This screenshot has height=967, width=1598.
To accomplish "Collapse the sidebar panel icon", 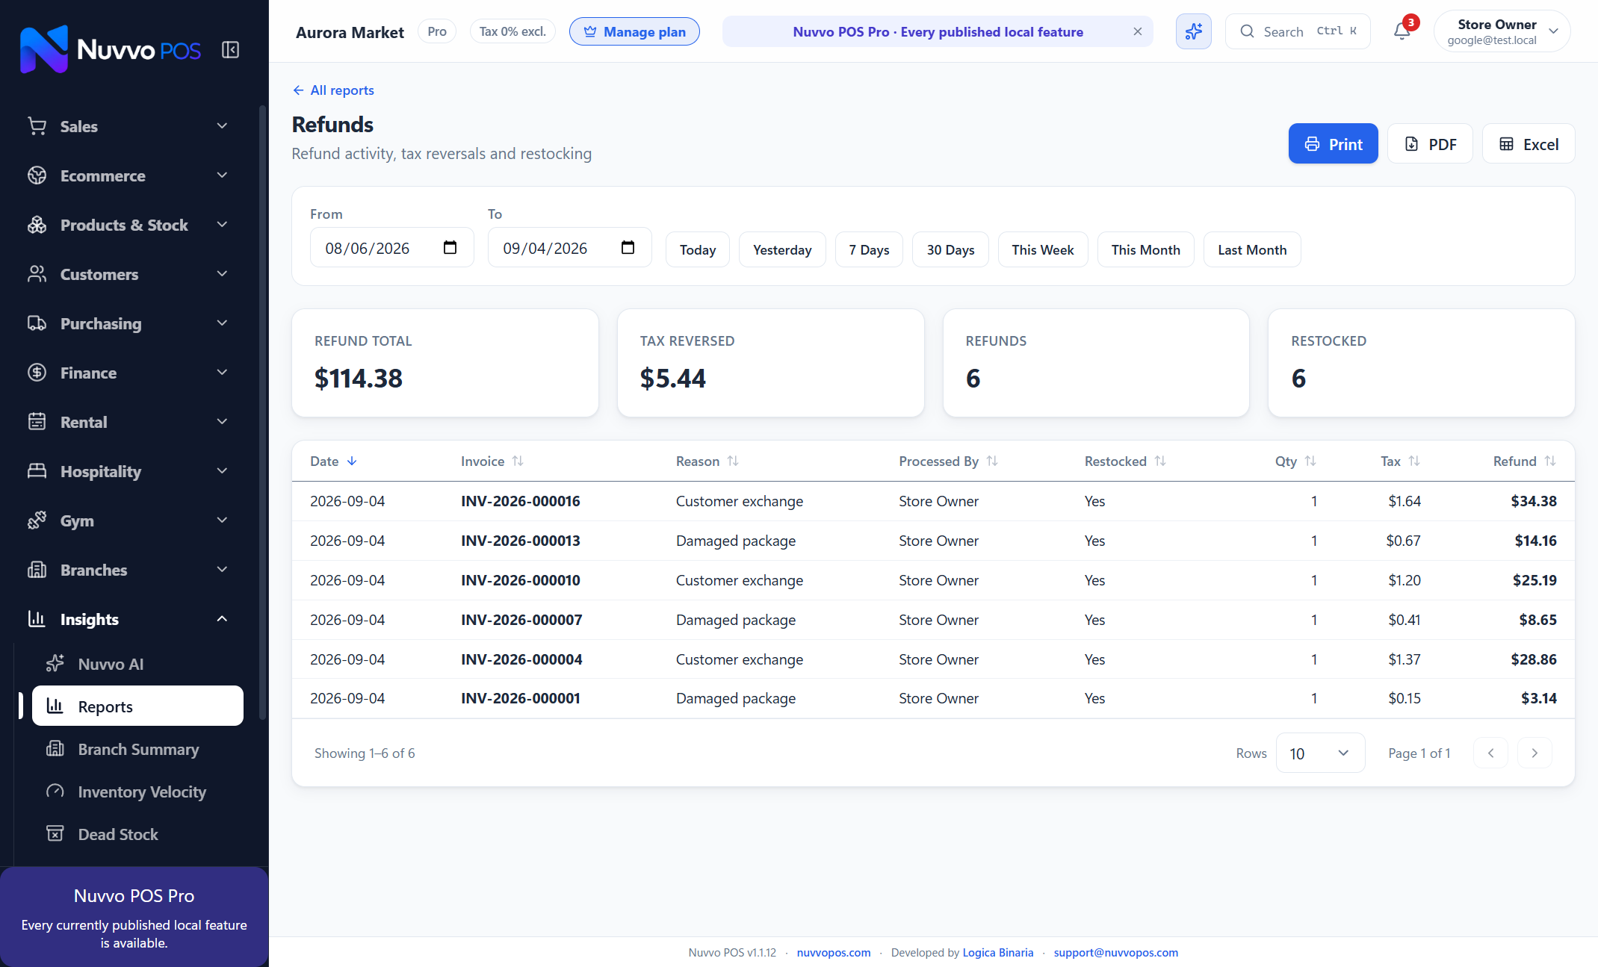I will 230,50.
